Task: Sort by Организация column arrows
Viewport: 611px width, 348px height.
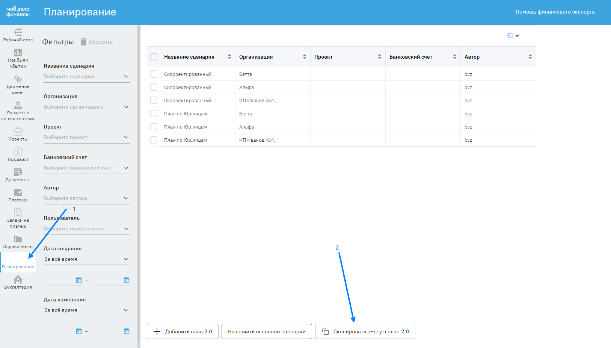Action: coord(305,57)
